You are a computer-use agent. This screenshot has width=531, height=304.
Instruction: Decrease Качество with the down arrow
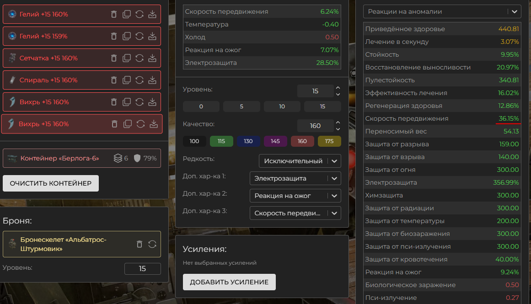point(338,129)
